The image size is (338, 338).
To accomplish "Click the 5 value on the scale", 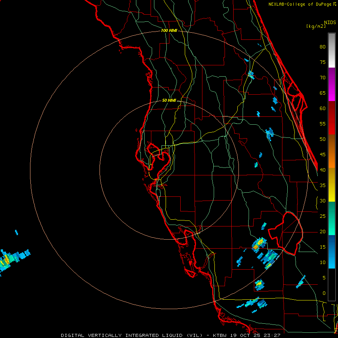I will (324, 278).
